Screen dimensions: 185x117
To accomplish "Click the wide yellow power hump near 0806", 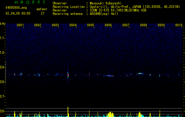I will click(x=110, y=114).
